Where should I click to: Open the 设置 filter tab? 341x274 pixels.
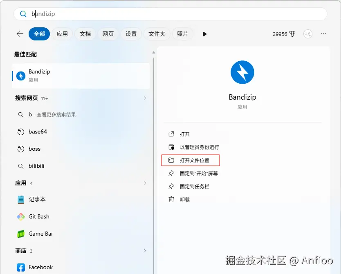pos(131,34)
